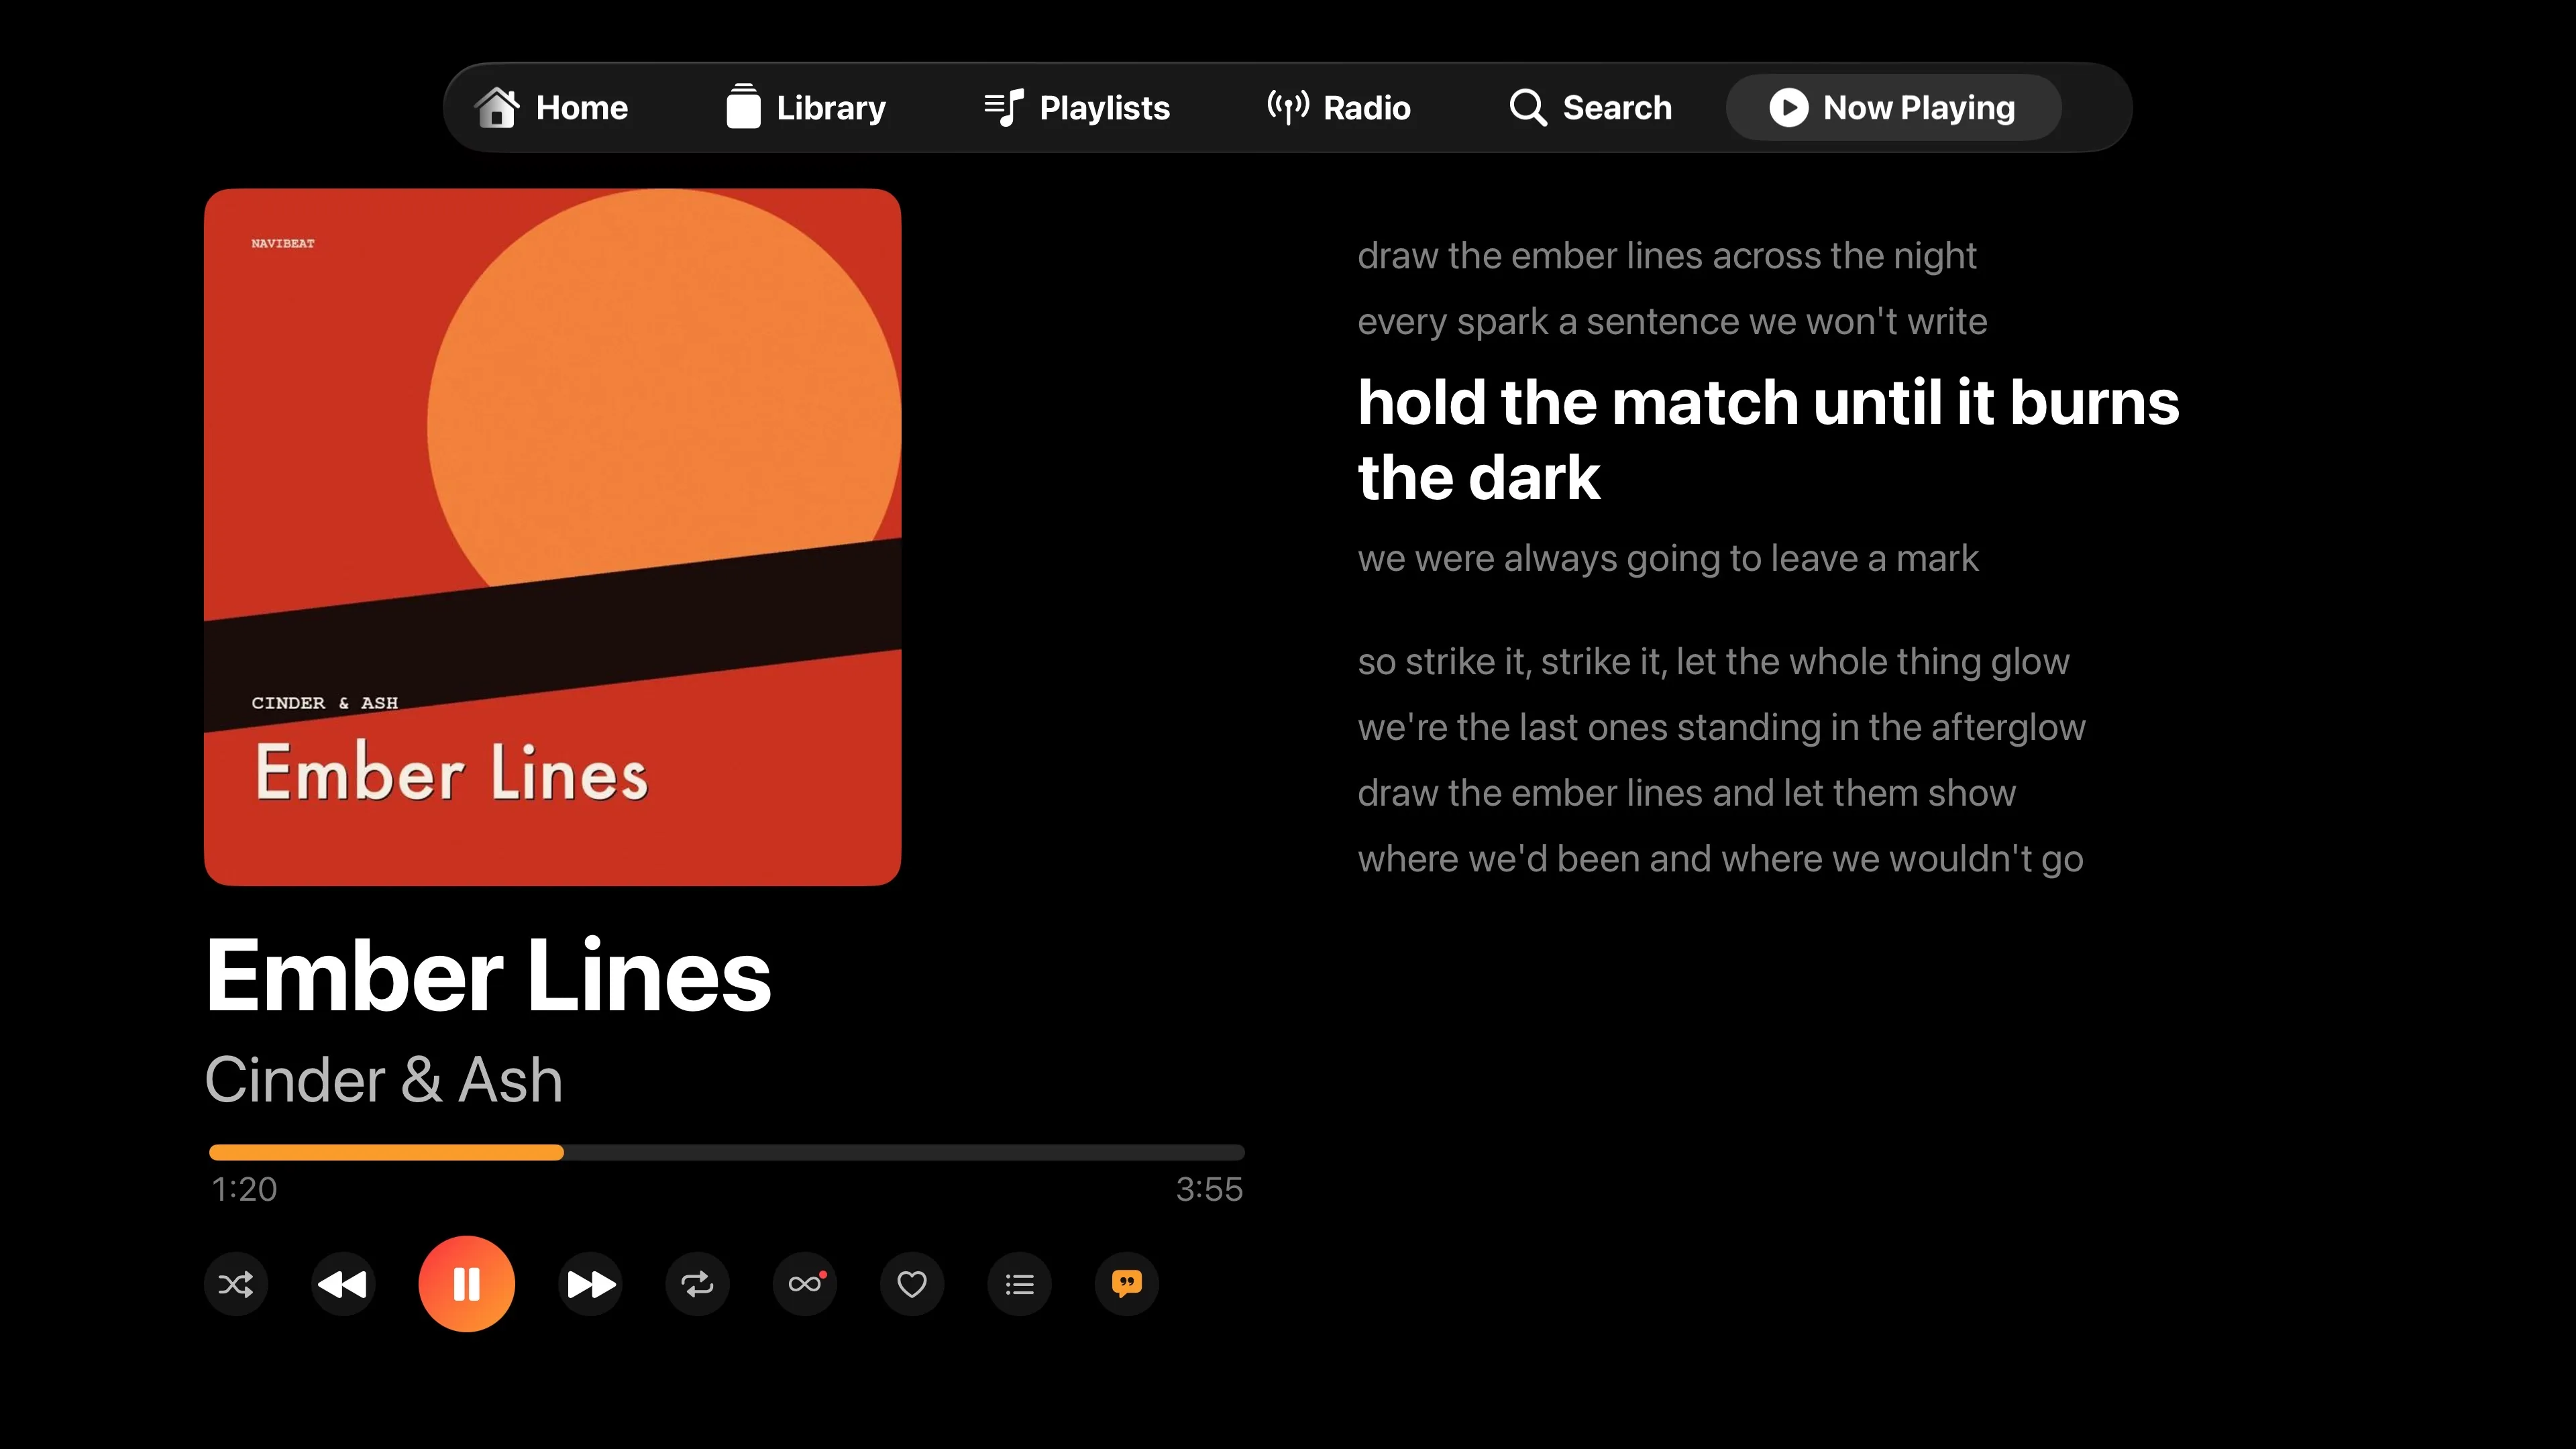
Task: Seek within the orange playback progress bar
Action: click(x=727, y=1152)
